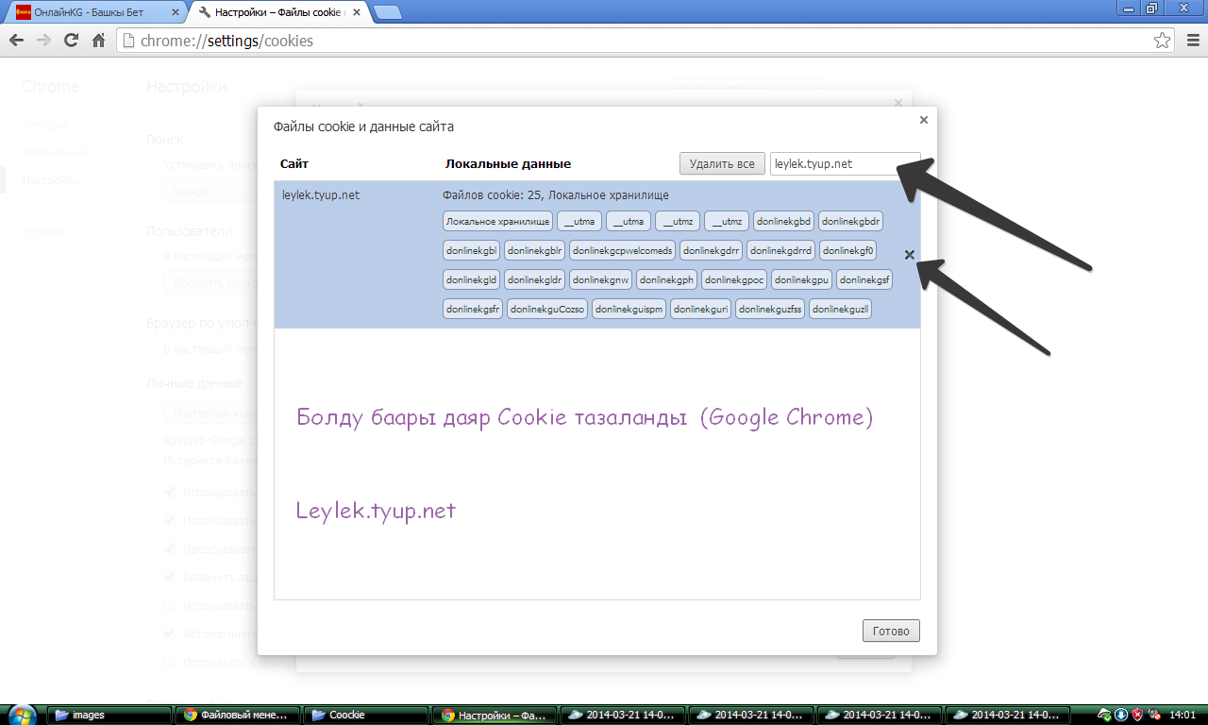
Task: Click the Локальные данные column header
Action: tap(508, 164)
